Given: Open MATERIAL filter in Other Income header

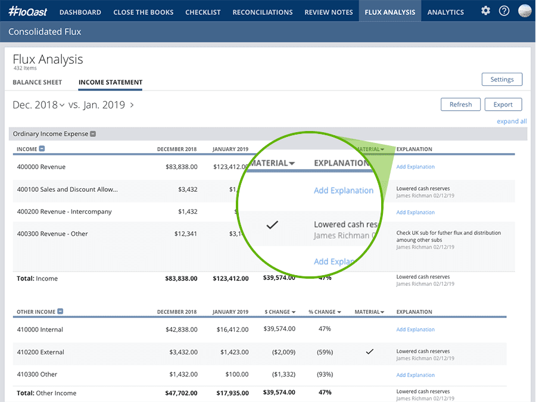Looking at the screenshot, I should (369, 311).
